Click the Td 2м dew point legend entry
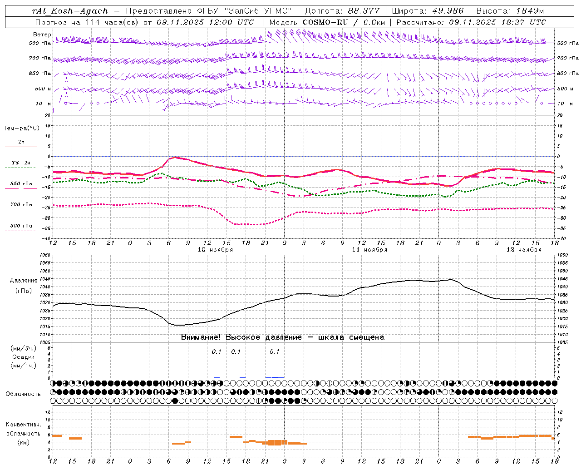This screenshot has width=581, height=465. pyautogui.click(x=21, y=163)
